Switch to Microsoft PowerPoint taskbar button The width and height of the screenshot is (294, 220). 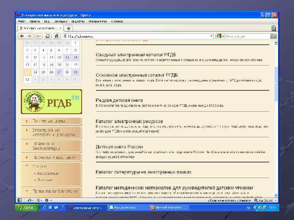pyautogui.click(x=169, y=207)
